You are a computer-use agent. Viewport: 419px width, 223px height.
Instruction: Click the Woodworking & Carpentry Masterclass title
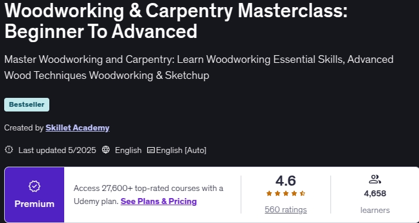pyautogui.click(x=176, y=21)
